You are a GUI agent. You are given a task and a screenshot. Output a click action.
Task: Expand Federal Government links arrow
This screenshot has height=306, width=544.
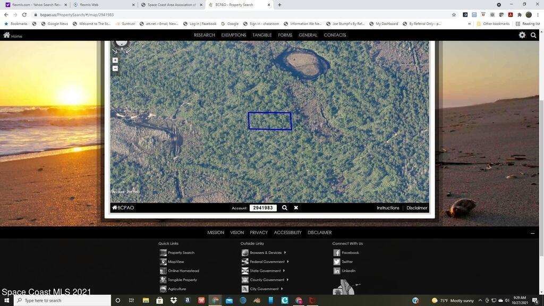(x=287, y=262)
